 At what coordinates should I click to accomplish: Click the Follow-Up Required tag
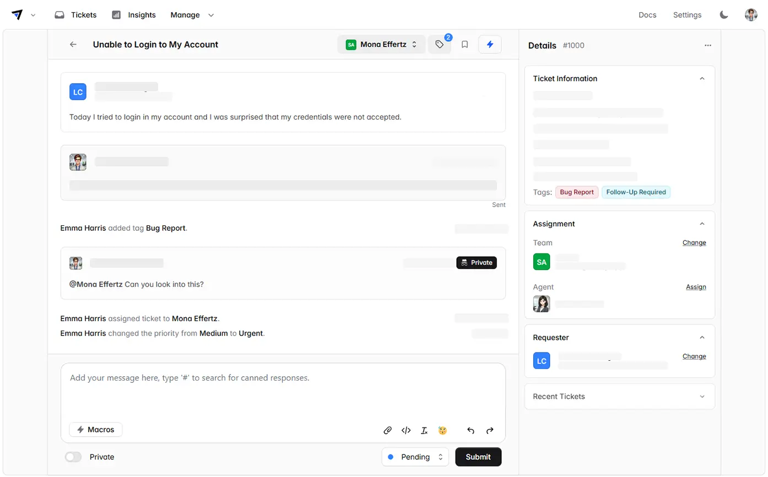tap(636, 192)
